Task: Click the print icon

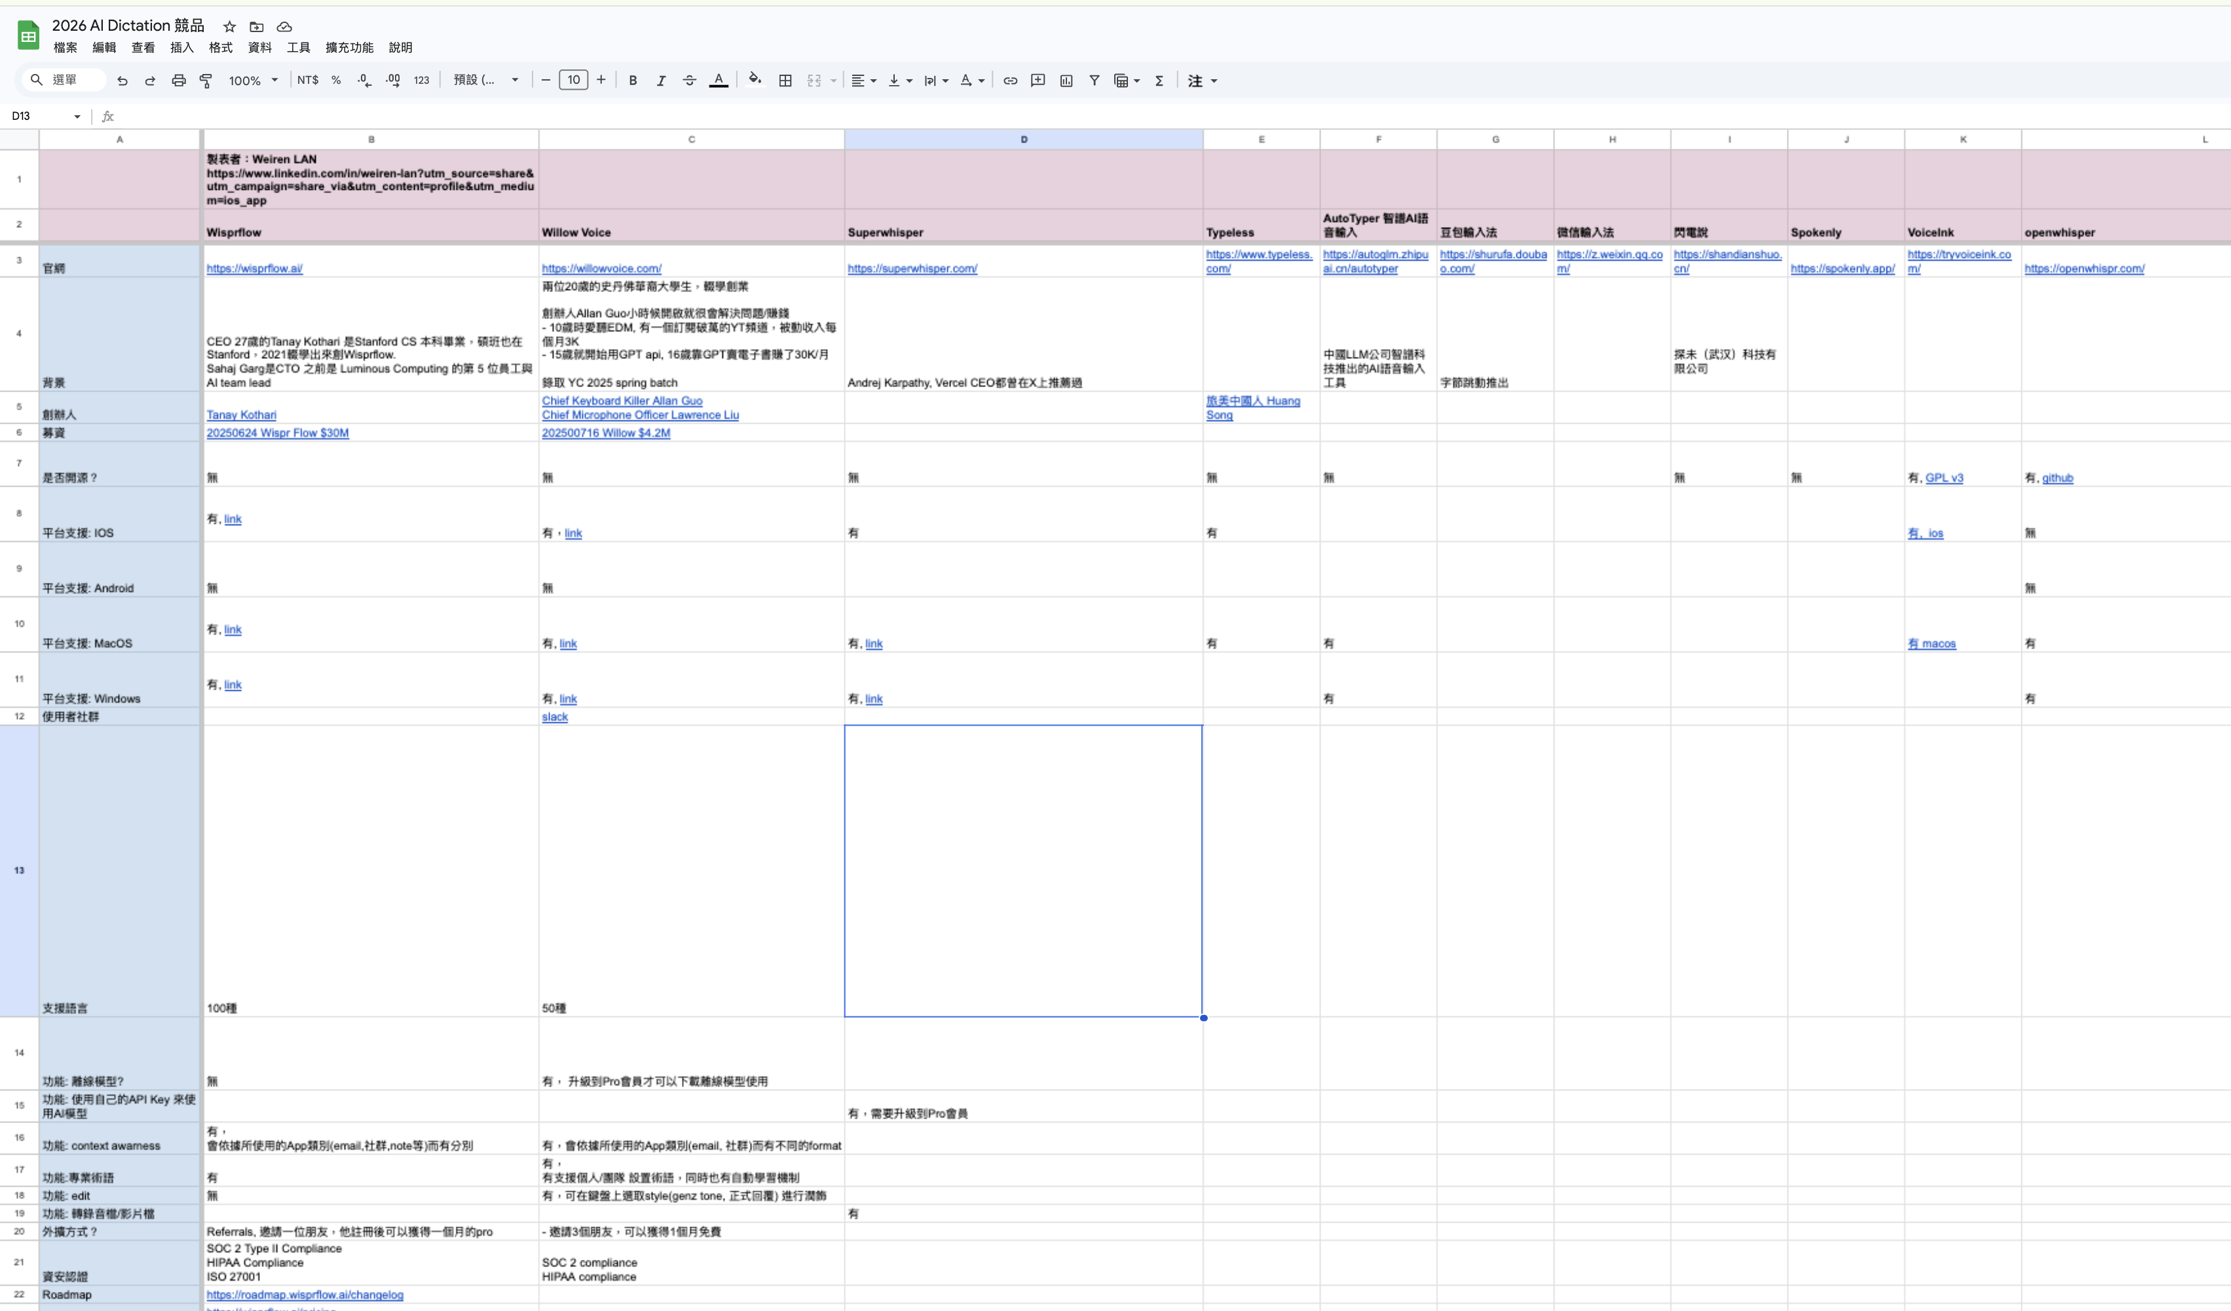Action: coord(178,81)
